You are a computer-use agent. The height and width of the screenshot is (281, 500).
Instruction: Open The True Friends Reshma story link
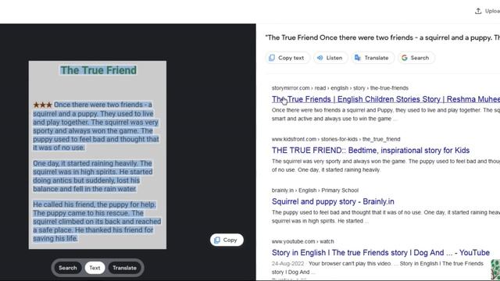[x=386, y=99]
